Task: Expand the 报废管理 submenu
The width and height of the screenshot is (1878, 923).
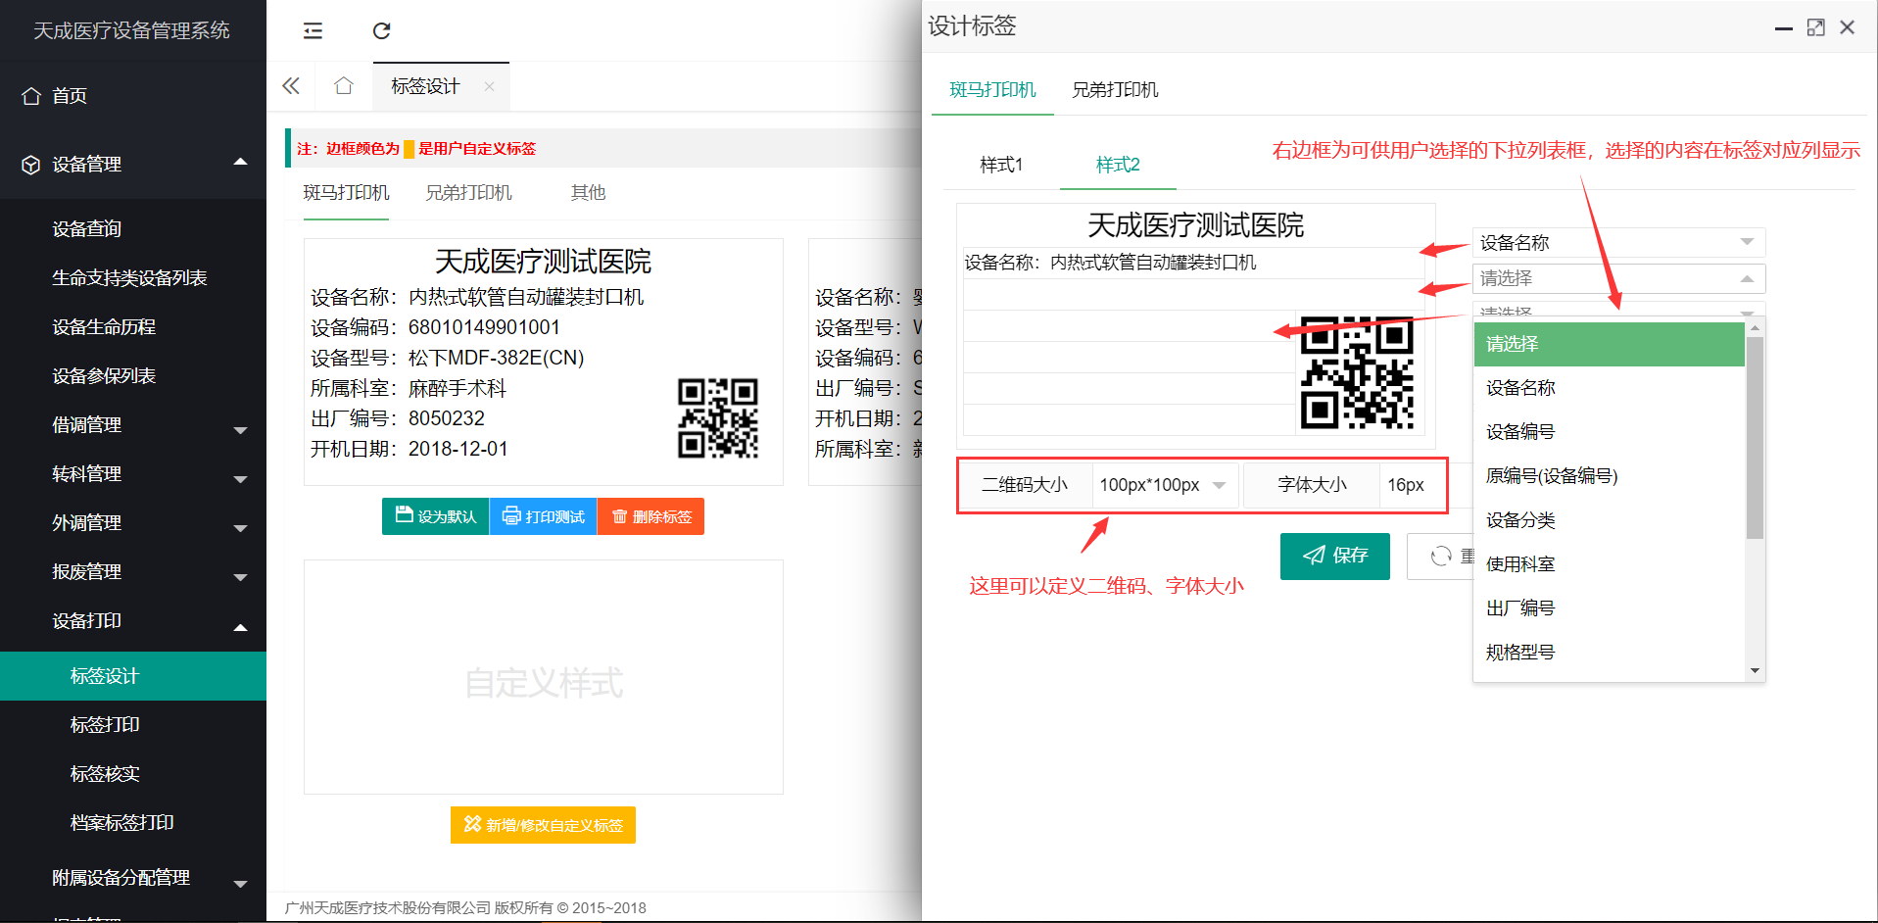Action: point(133,572)
